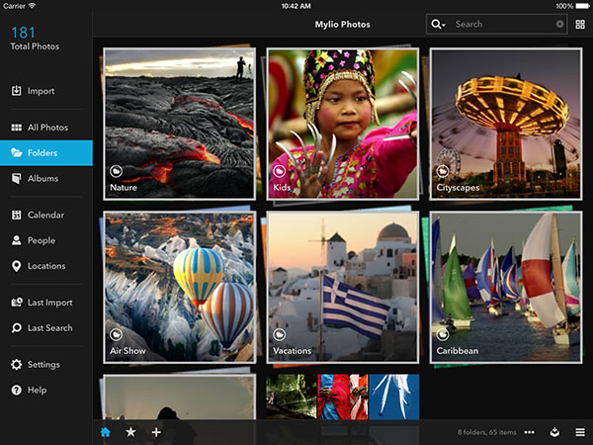The width and height of the screenshot is (593, 445).
Task: Click the 'Mylio Photos' title text
Action: pos(343,24)
